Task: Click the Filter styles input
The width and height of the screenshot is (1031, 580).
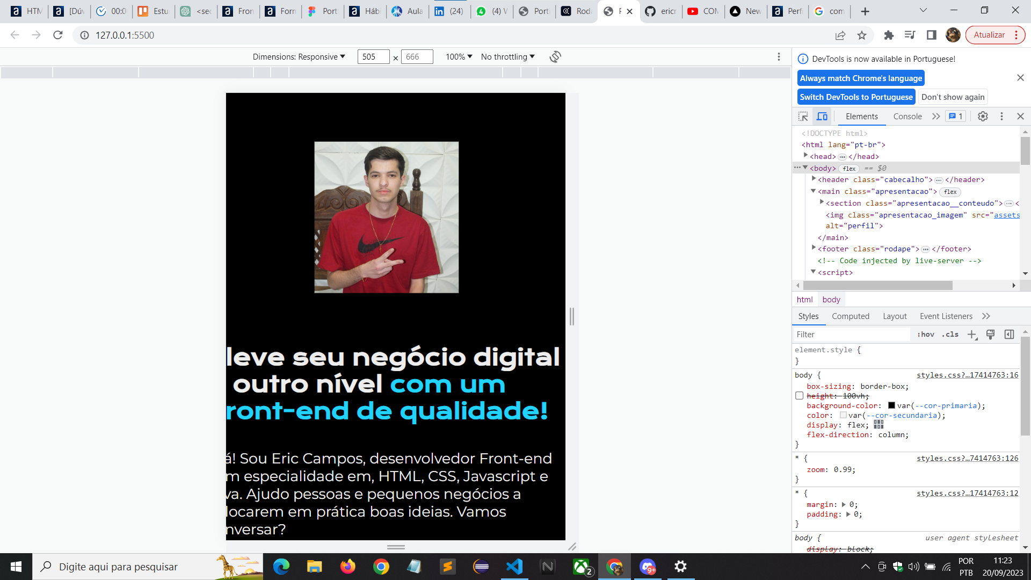Action: click(852, 334)
